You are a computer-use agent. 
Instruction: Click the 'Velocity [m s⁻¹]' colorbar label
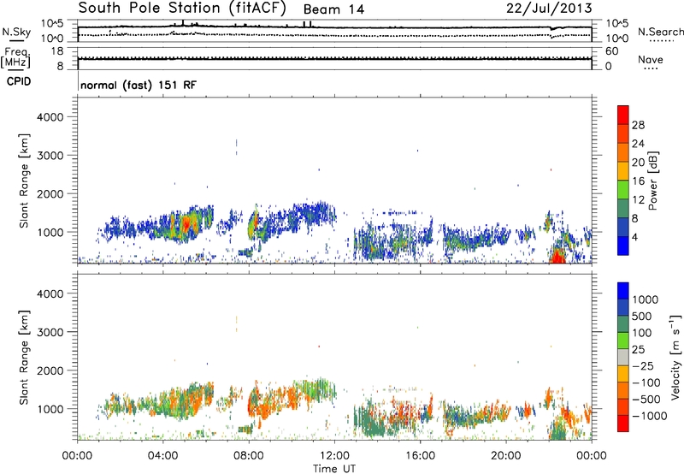[x=675, y=357]
